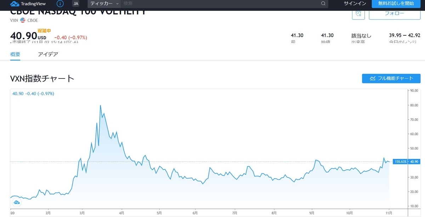Image resolution: width=425 pixels, height=217 pixels.
Task: Click the 遅延中 delayed status label
Action: [x=44, y=31]
